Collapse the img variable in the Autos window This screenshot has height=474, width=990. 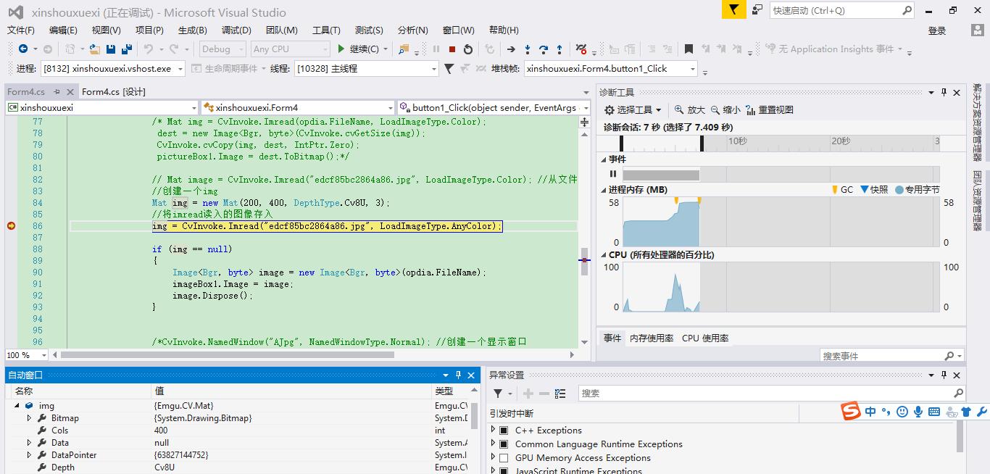[x=17, y=406]
